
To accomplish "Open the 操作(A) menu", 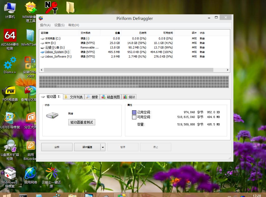I will tap(45, 25).
